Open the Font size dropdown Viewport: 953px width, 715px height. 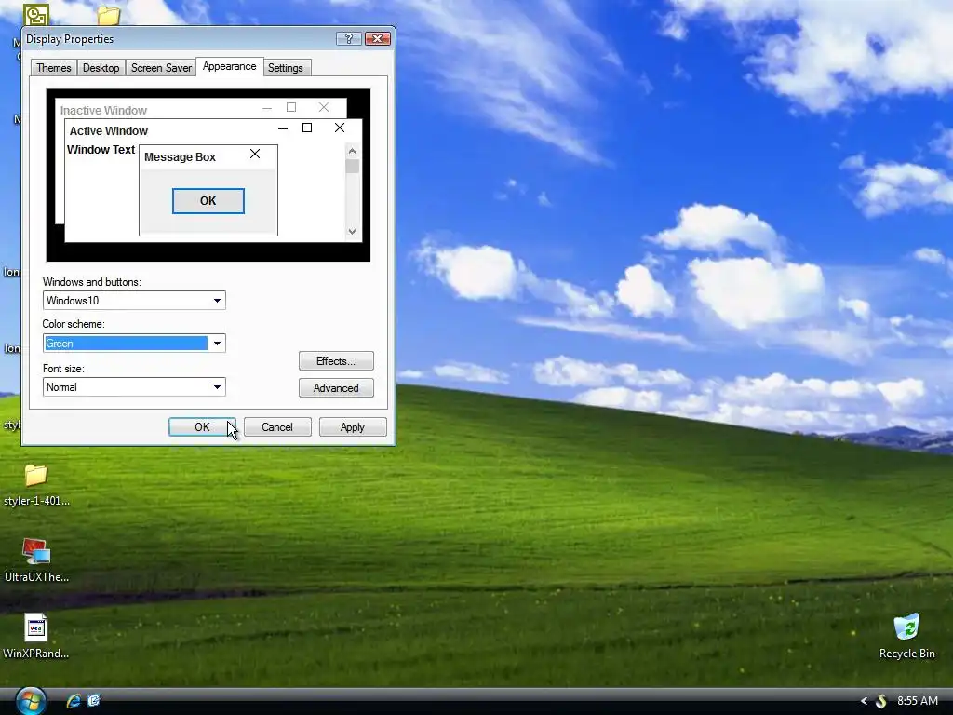[x=134, y=387]
